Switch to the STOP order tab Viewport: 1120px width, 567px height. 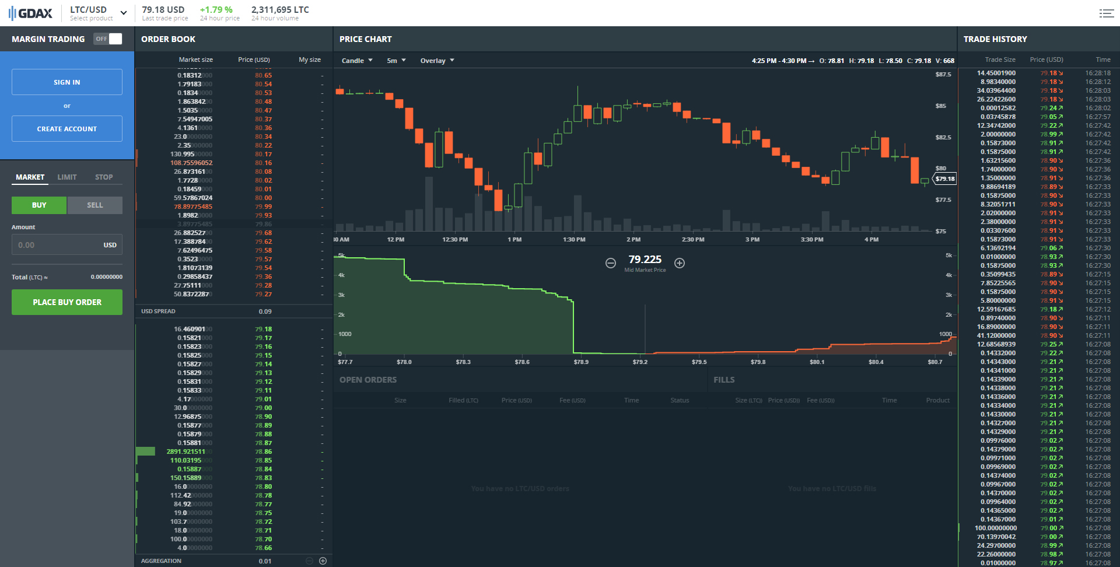(x=104, y=177)
